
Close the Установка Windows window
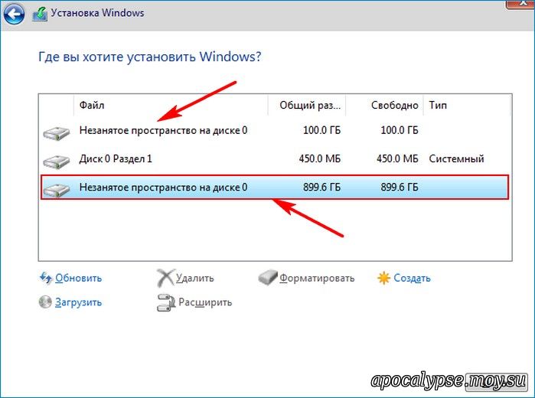(520, 3)
